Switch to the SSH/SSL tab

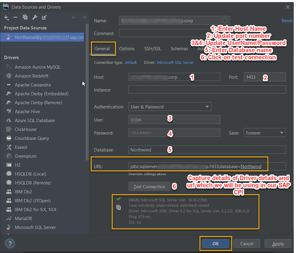[x=153, y=49]
